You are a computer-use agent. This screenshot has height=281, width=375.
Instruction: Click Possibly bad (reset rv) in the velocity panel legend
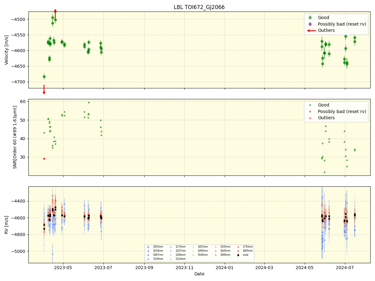click(342, 24)
